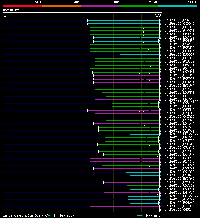Viewport: 200px width, 218px height.
Task: Select hit UniRef100_A9RNV1
Action: click(179, 72)
